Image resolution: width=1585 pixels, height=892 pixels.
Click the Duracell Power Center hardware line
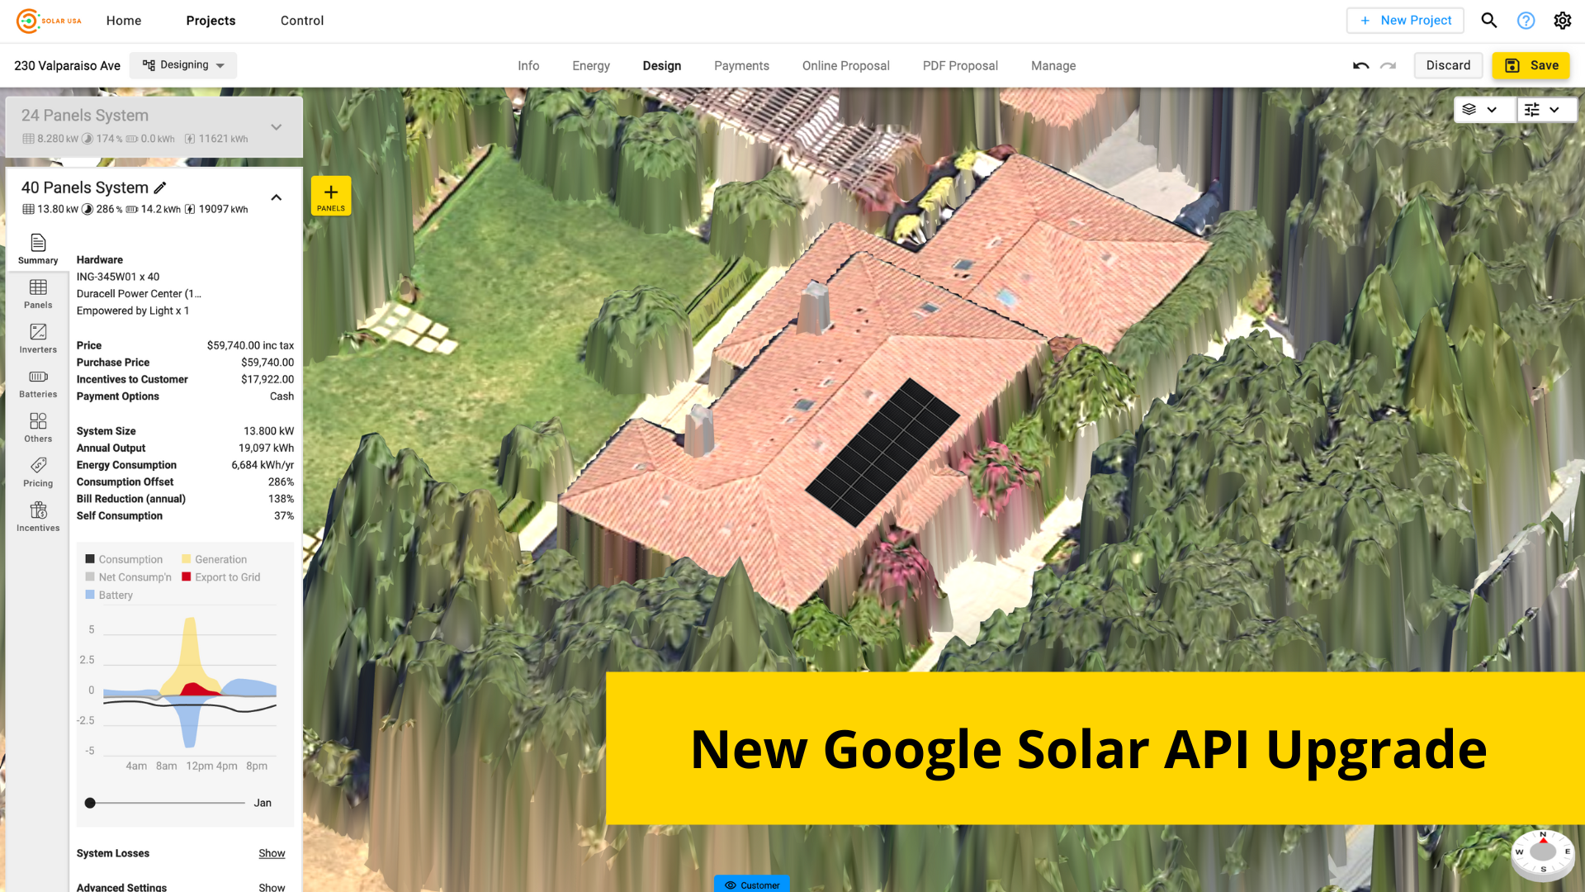coord(139,294)
